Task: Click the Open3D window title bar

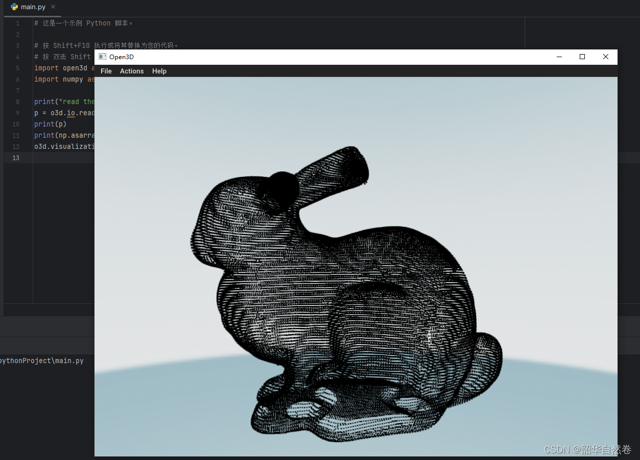Action: (306, 57)
